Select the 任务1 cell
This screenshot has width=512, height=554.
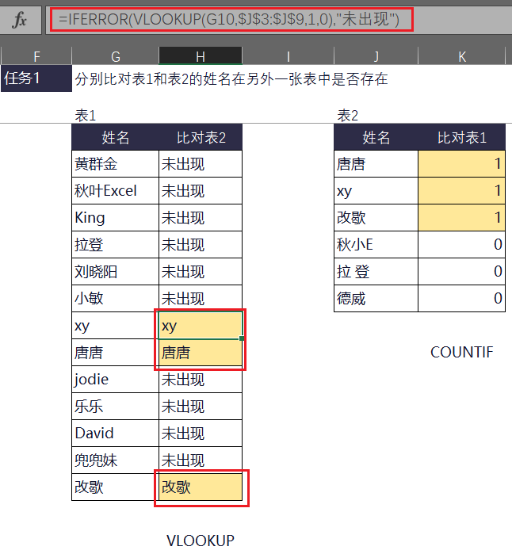(x=36, y=78)
